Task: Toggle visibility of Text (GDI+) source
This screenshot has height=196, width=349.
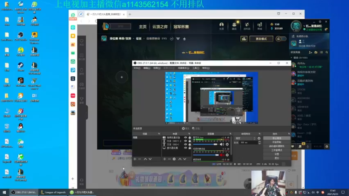Action: (x=185, y=145)
